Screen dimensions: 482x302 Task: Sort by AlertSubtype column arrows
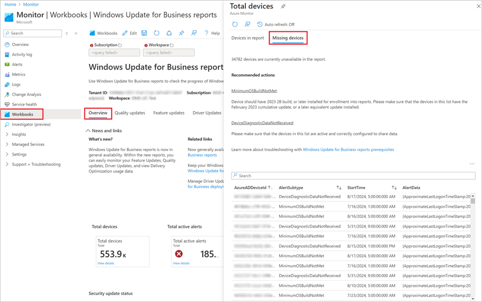click(339, 187)
